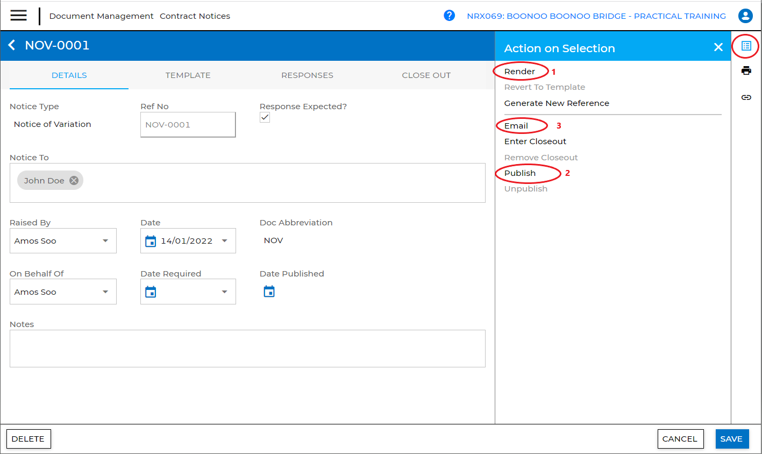Close the Action on Selection panel
Image resolution: width=762 pixels, height=454 pixels.
click(x=718, y=47)
